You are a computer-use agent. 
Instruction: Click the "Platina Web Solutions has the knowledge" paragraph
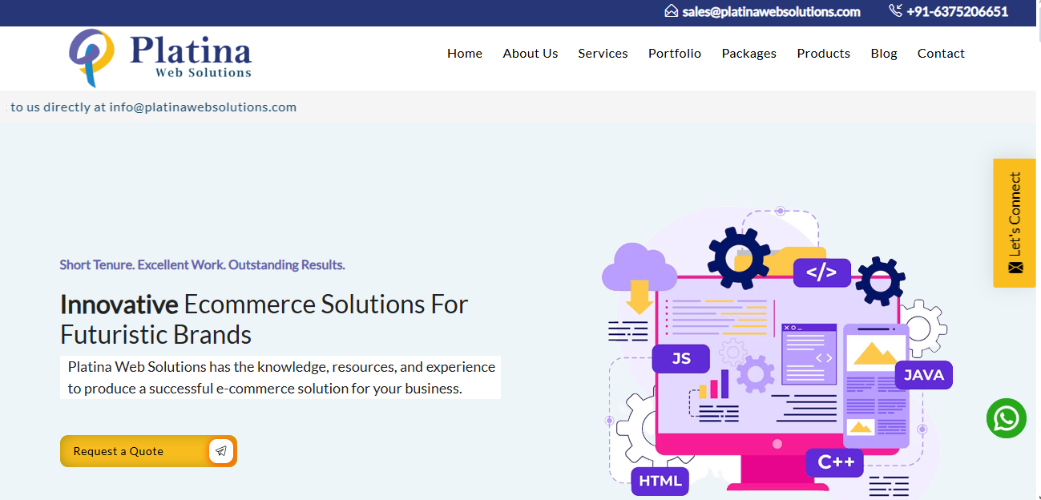(281, 377)
